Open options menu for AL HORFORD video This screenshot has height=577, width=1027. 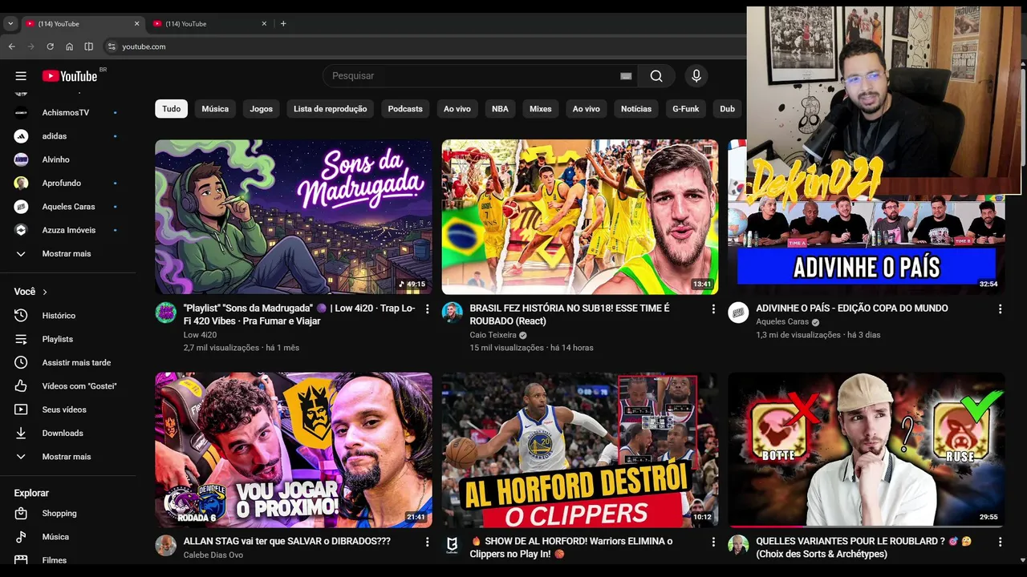(x=713, y=542)
